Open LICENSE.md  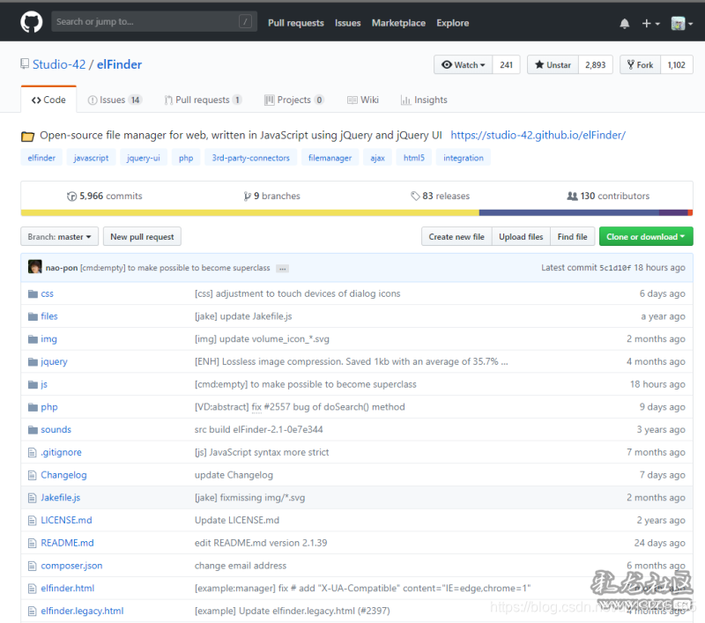[67, 520]
